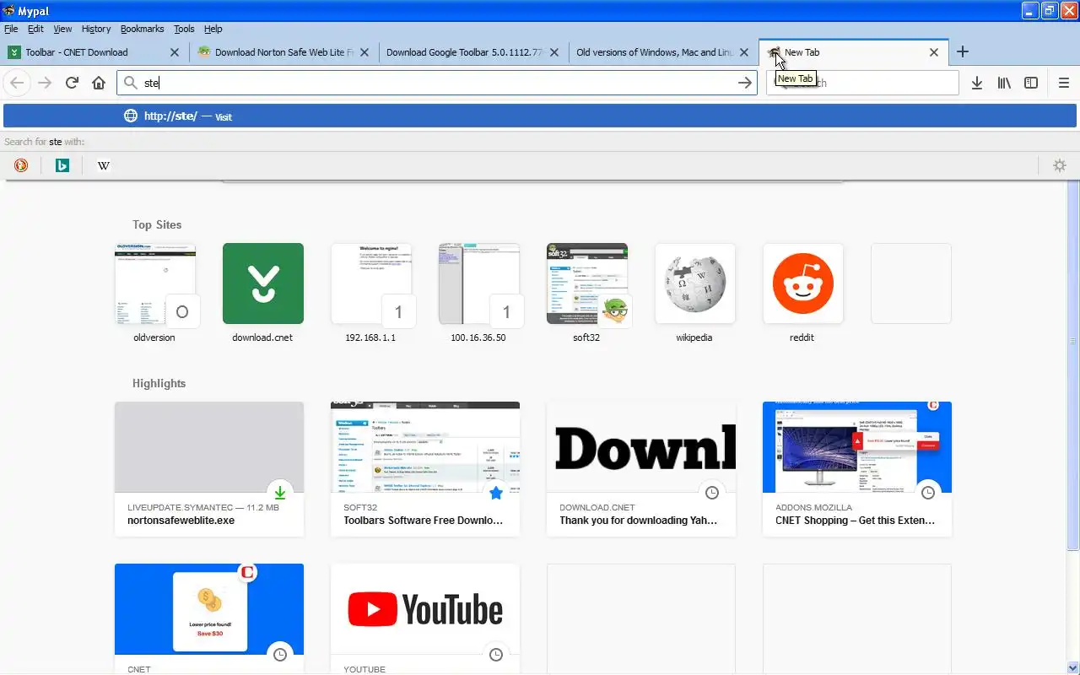Click in the address bar field
Image resolution: width=1080 pixels, height=675 pixels.
click(437, 83)
